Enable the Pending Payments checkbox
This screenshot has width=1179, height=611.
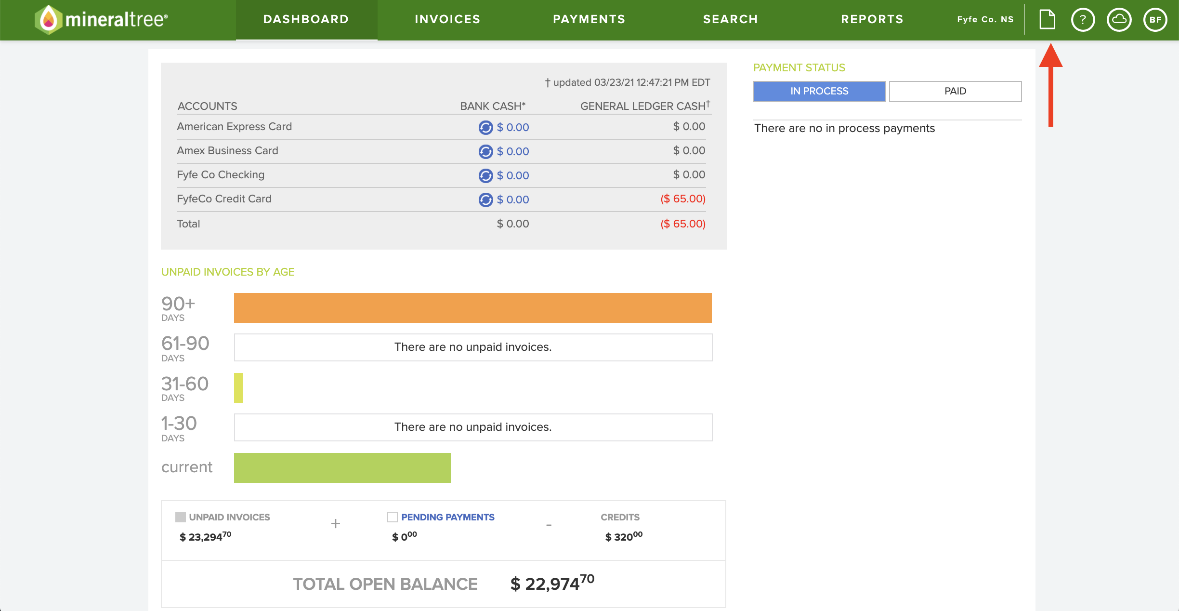point(393,517)
